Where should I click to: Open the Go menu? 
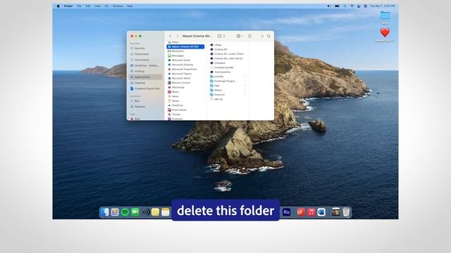106,6
